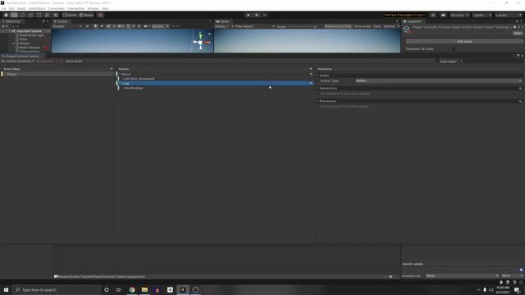Add binding plus icon on Move row
525x295 pixels.
[311, 75]
